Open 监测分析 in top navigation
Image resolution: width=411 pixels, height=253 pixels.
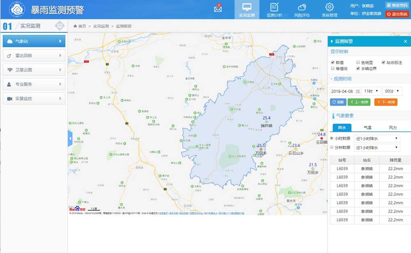click(x=274, y=10)
